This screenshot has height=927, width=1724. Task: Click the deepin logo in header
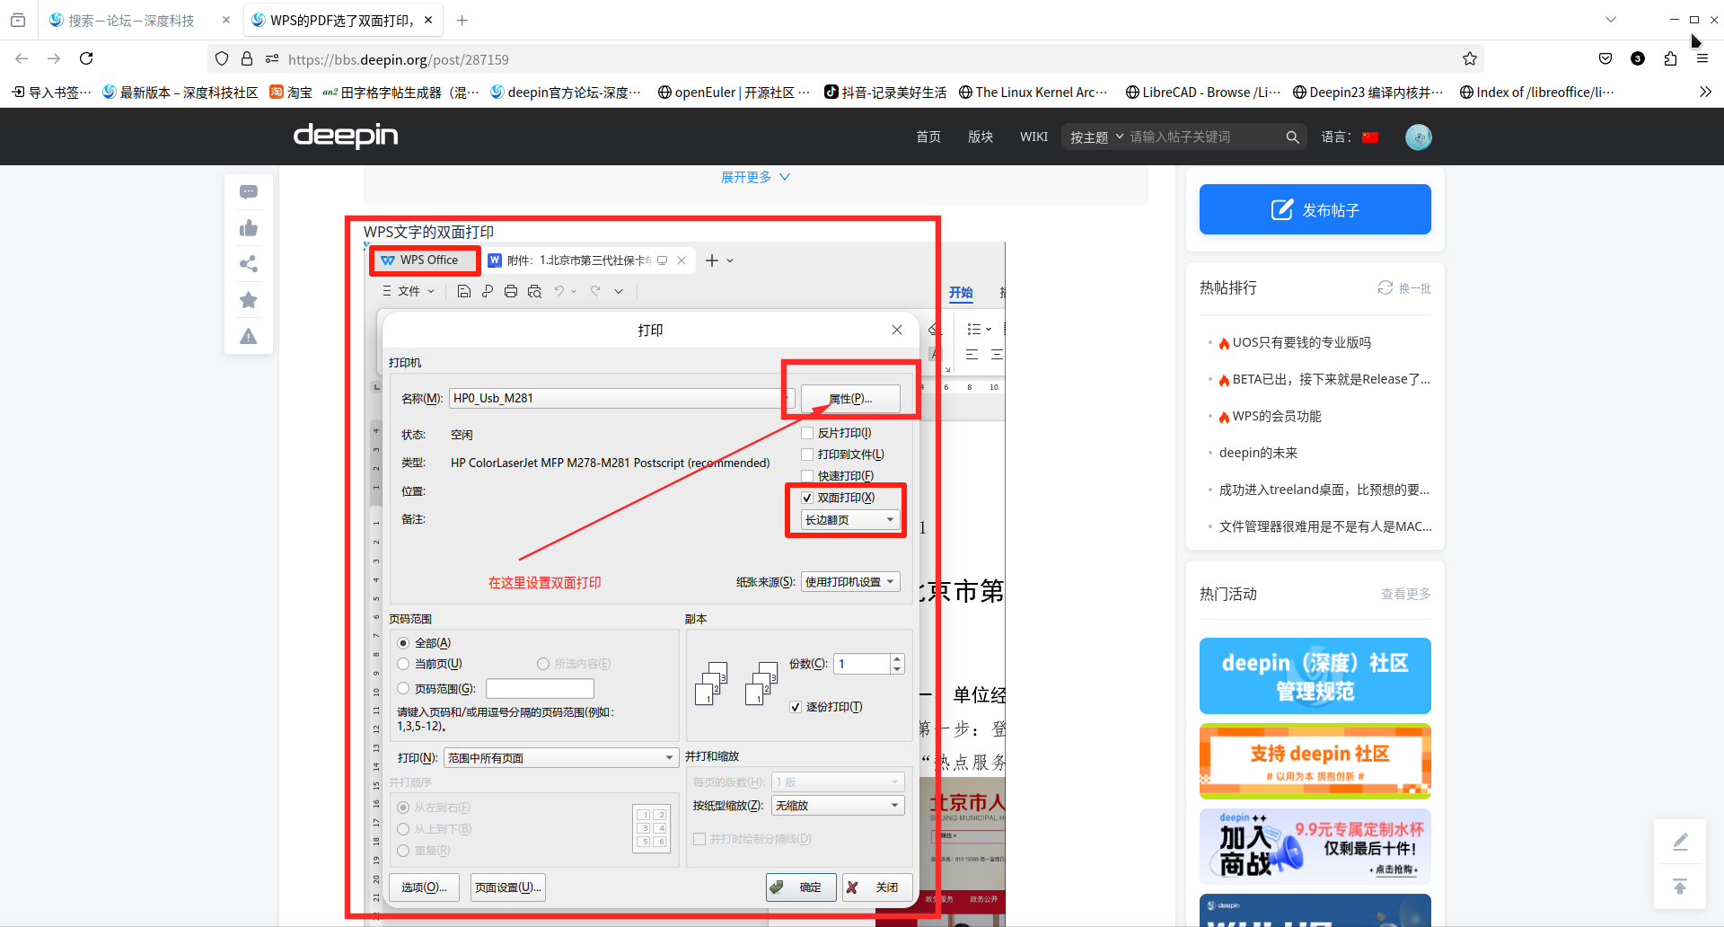coord(346,136)
